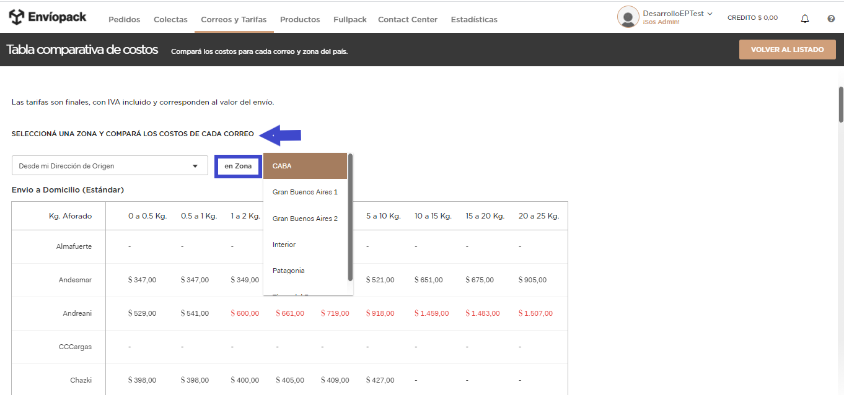Click Andreani red price $ 719,00
This screenshot has height=395, width=844.
pyautogui.click(x=335, y=313)
